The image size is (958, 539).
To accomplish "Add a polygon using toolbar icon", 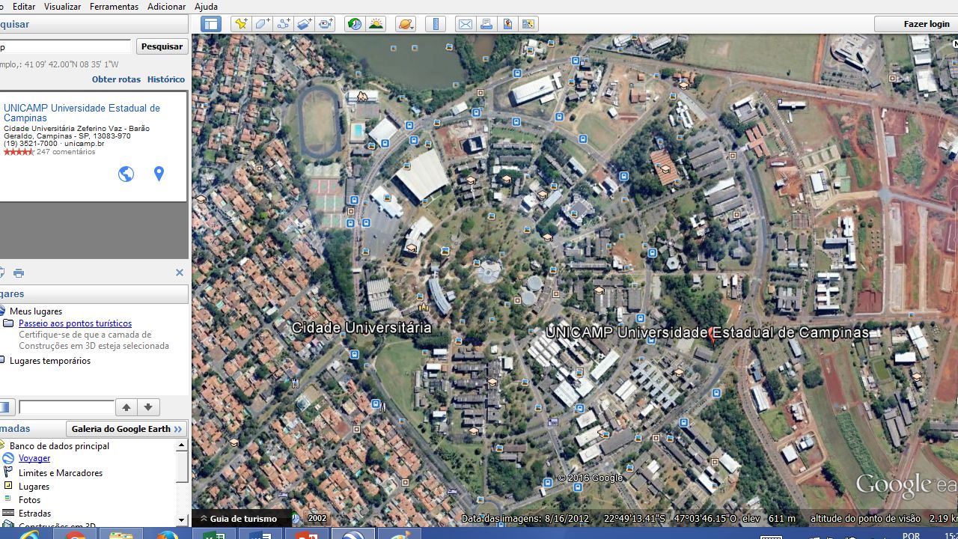I will pyautogui.click(x=262, y=24).
